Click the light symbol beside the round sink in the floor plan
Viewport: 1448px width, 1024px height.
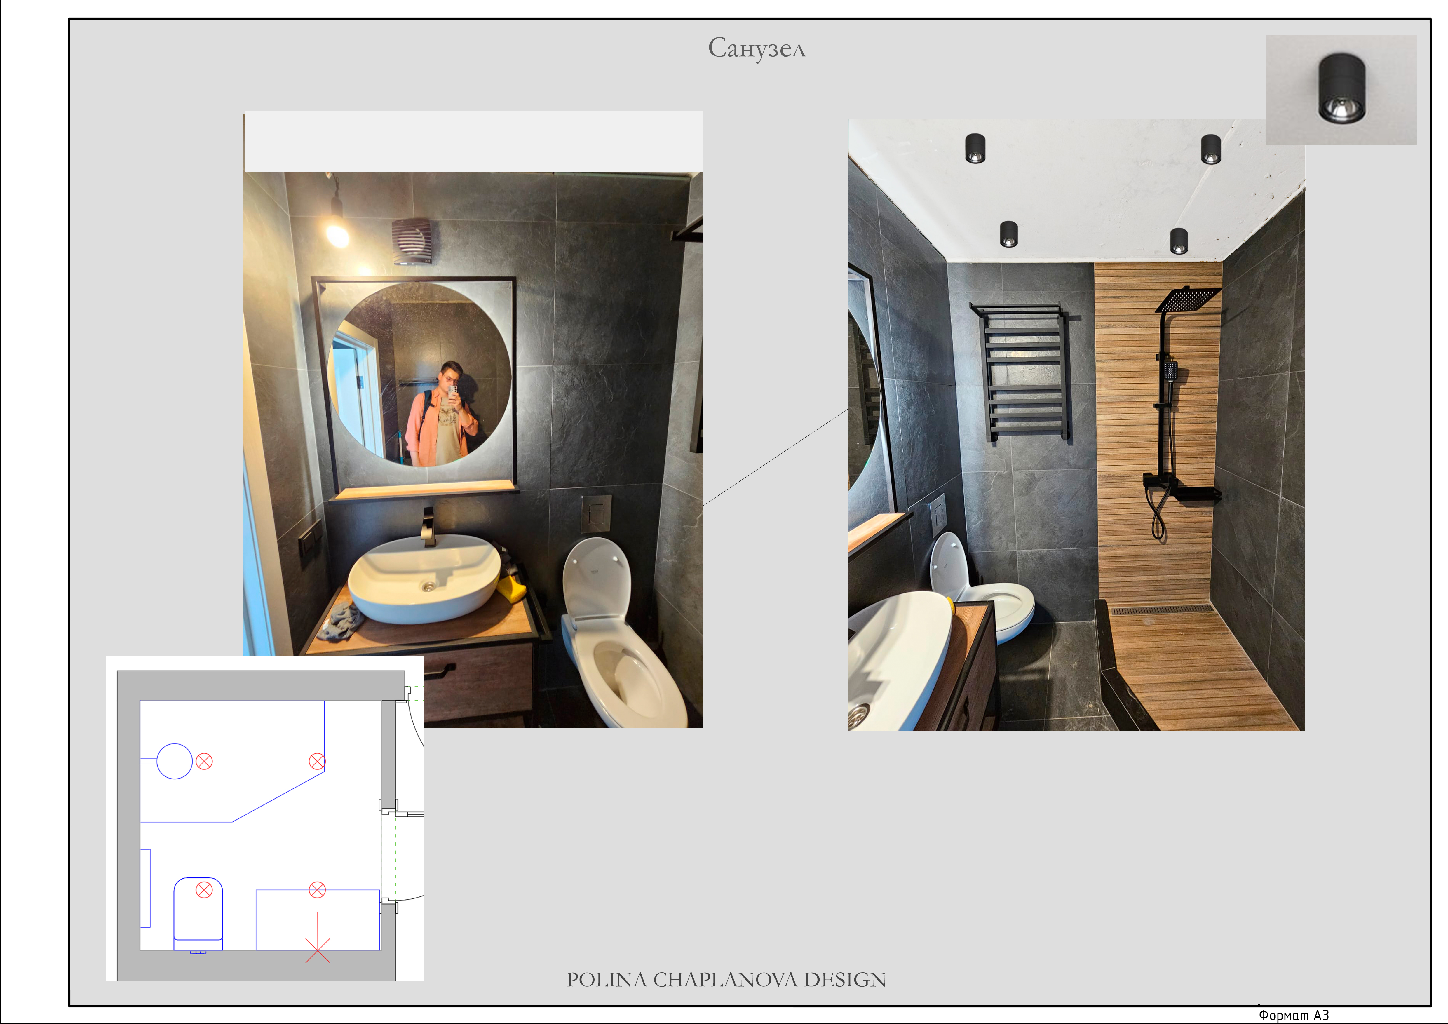point(204,762)
